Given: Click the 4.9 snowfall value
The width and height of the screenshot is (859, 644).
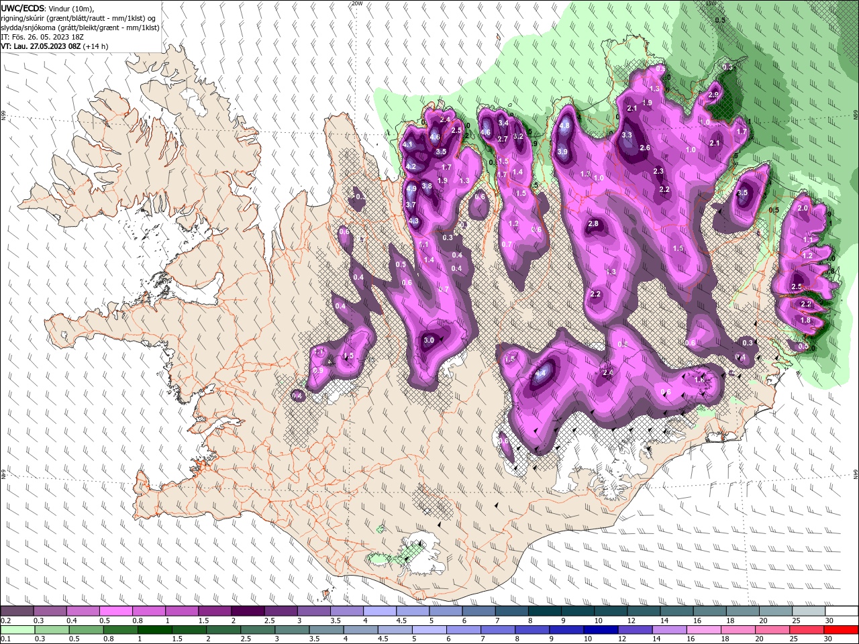Looking at the screenshot, I should [x=411, y=190].
